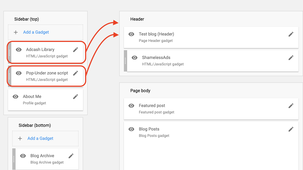Click the Blog Archive title
The image size is (303, 170).
(42, 156)
